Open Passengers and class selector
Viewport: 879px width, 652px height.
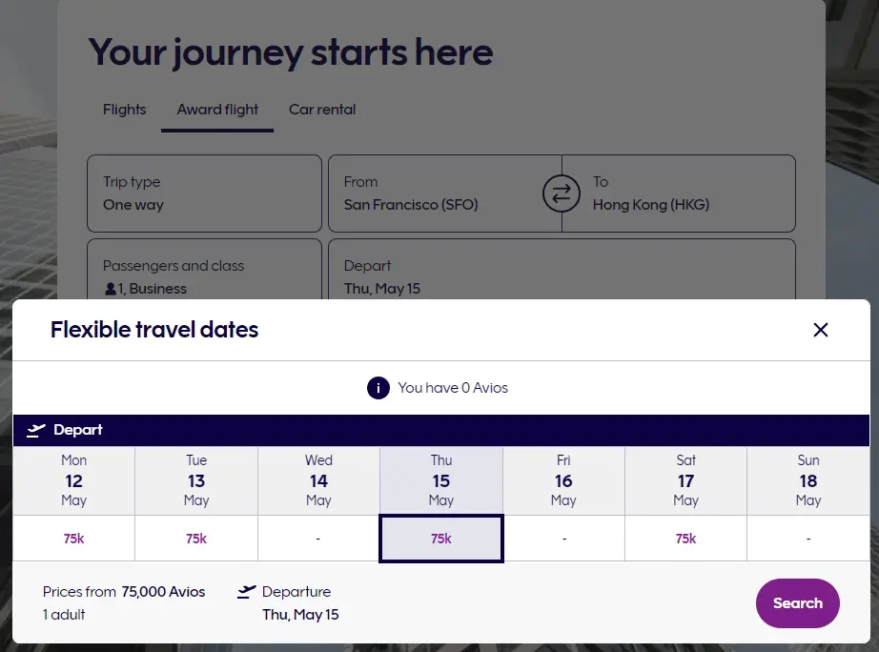pos(204,276)
